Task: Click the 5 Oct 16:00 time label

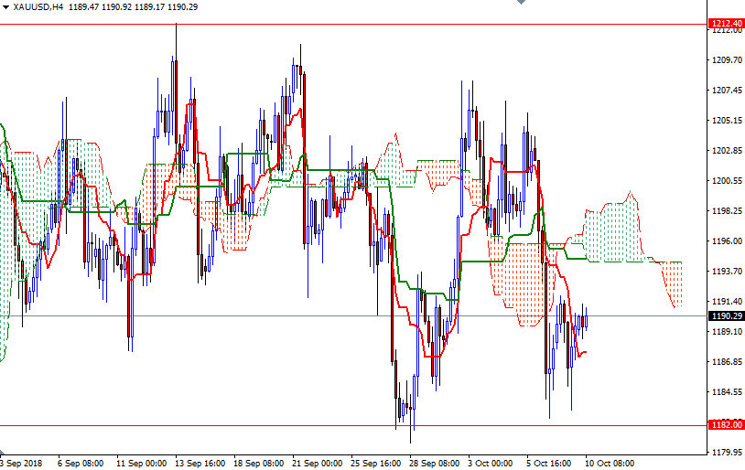Action: (x=550, y=464)
